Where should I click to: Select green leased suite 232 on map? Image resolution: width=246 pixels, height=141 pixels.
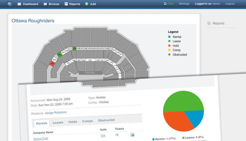coord(60,55)
